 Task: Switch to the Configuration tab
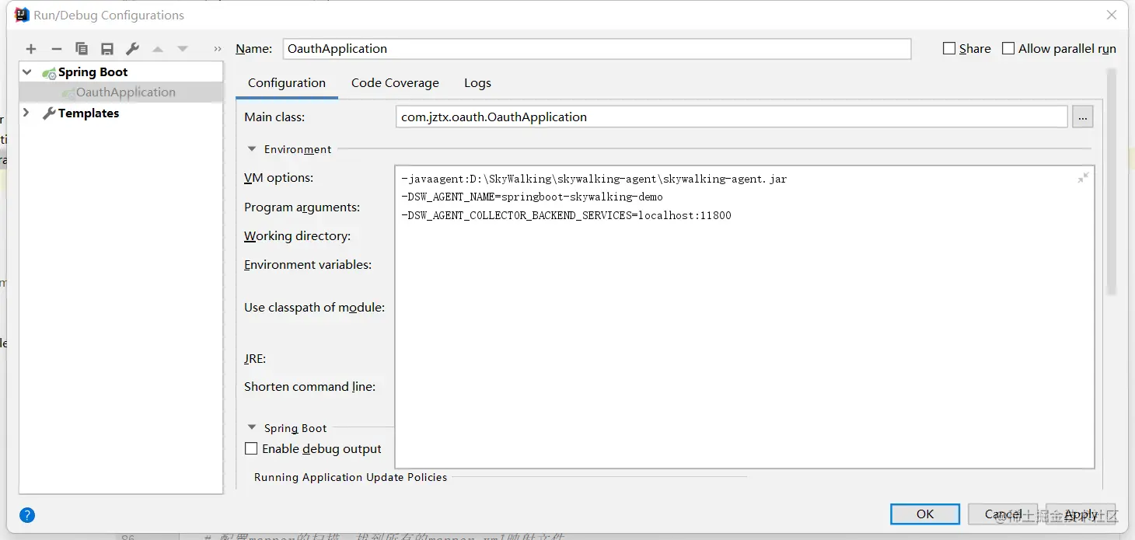tap(287, 83)
